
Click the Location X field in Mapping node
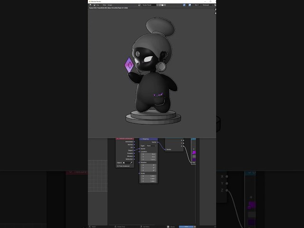pos(148,154)
